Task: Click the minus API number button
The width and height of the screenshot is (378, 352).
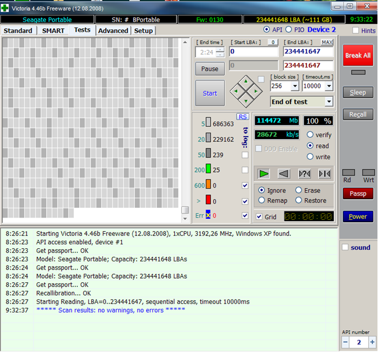Action: coord(346,342)
